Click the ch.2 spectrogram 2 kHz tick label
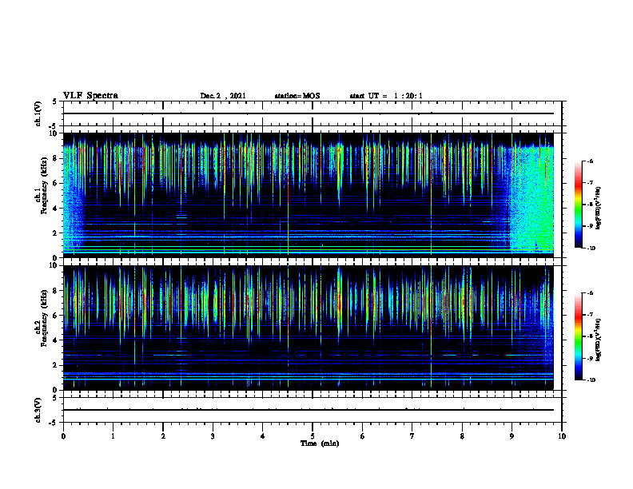The image size is (633, 489). 56,365
